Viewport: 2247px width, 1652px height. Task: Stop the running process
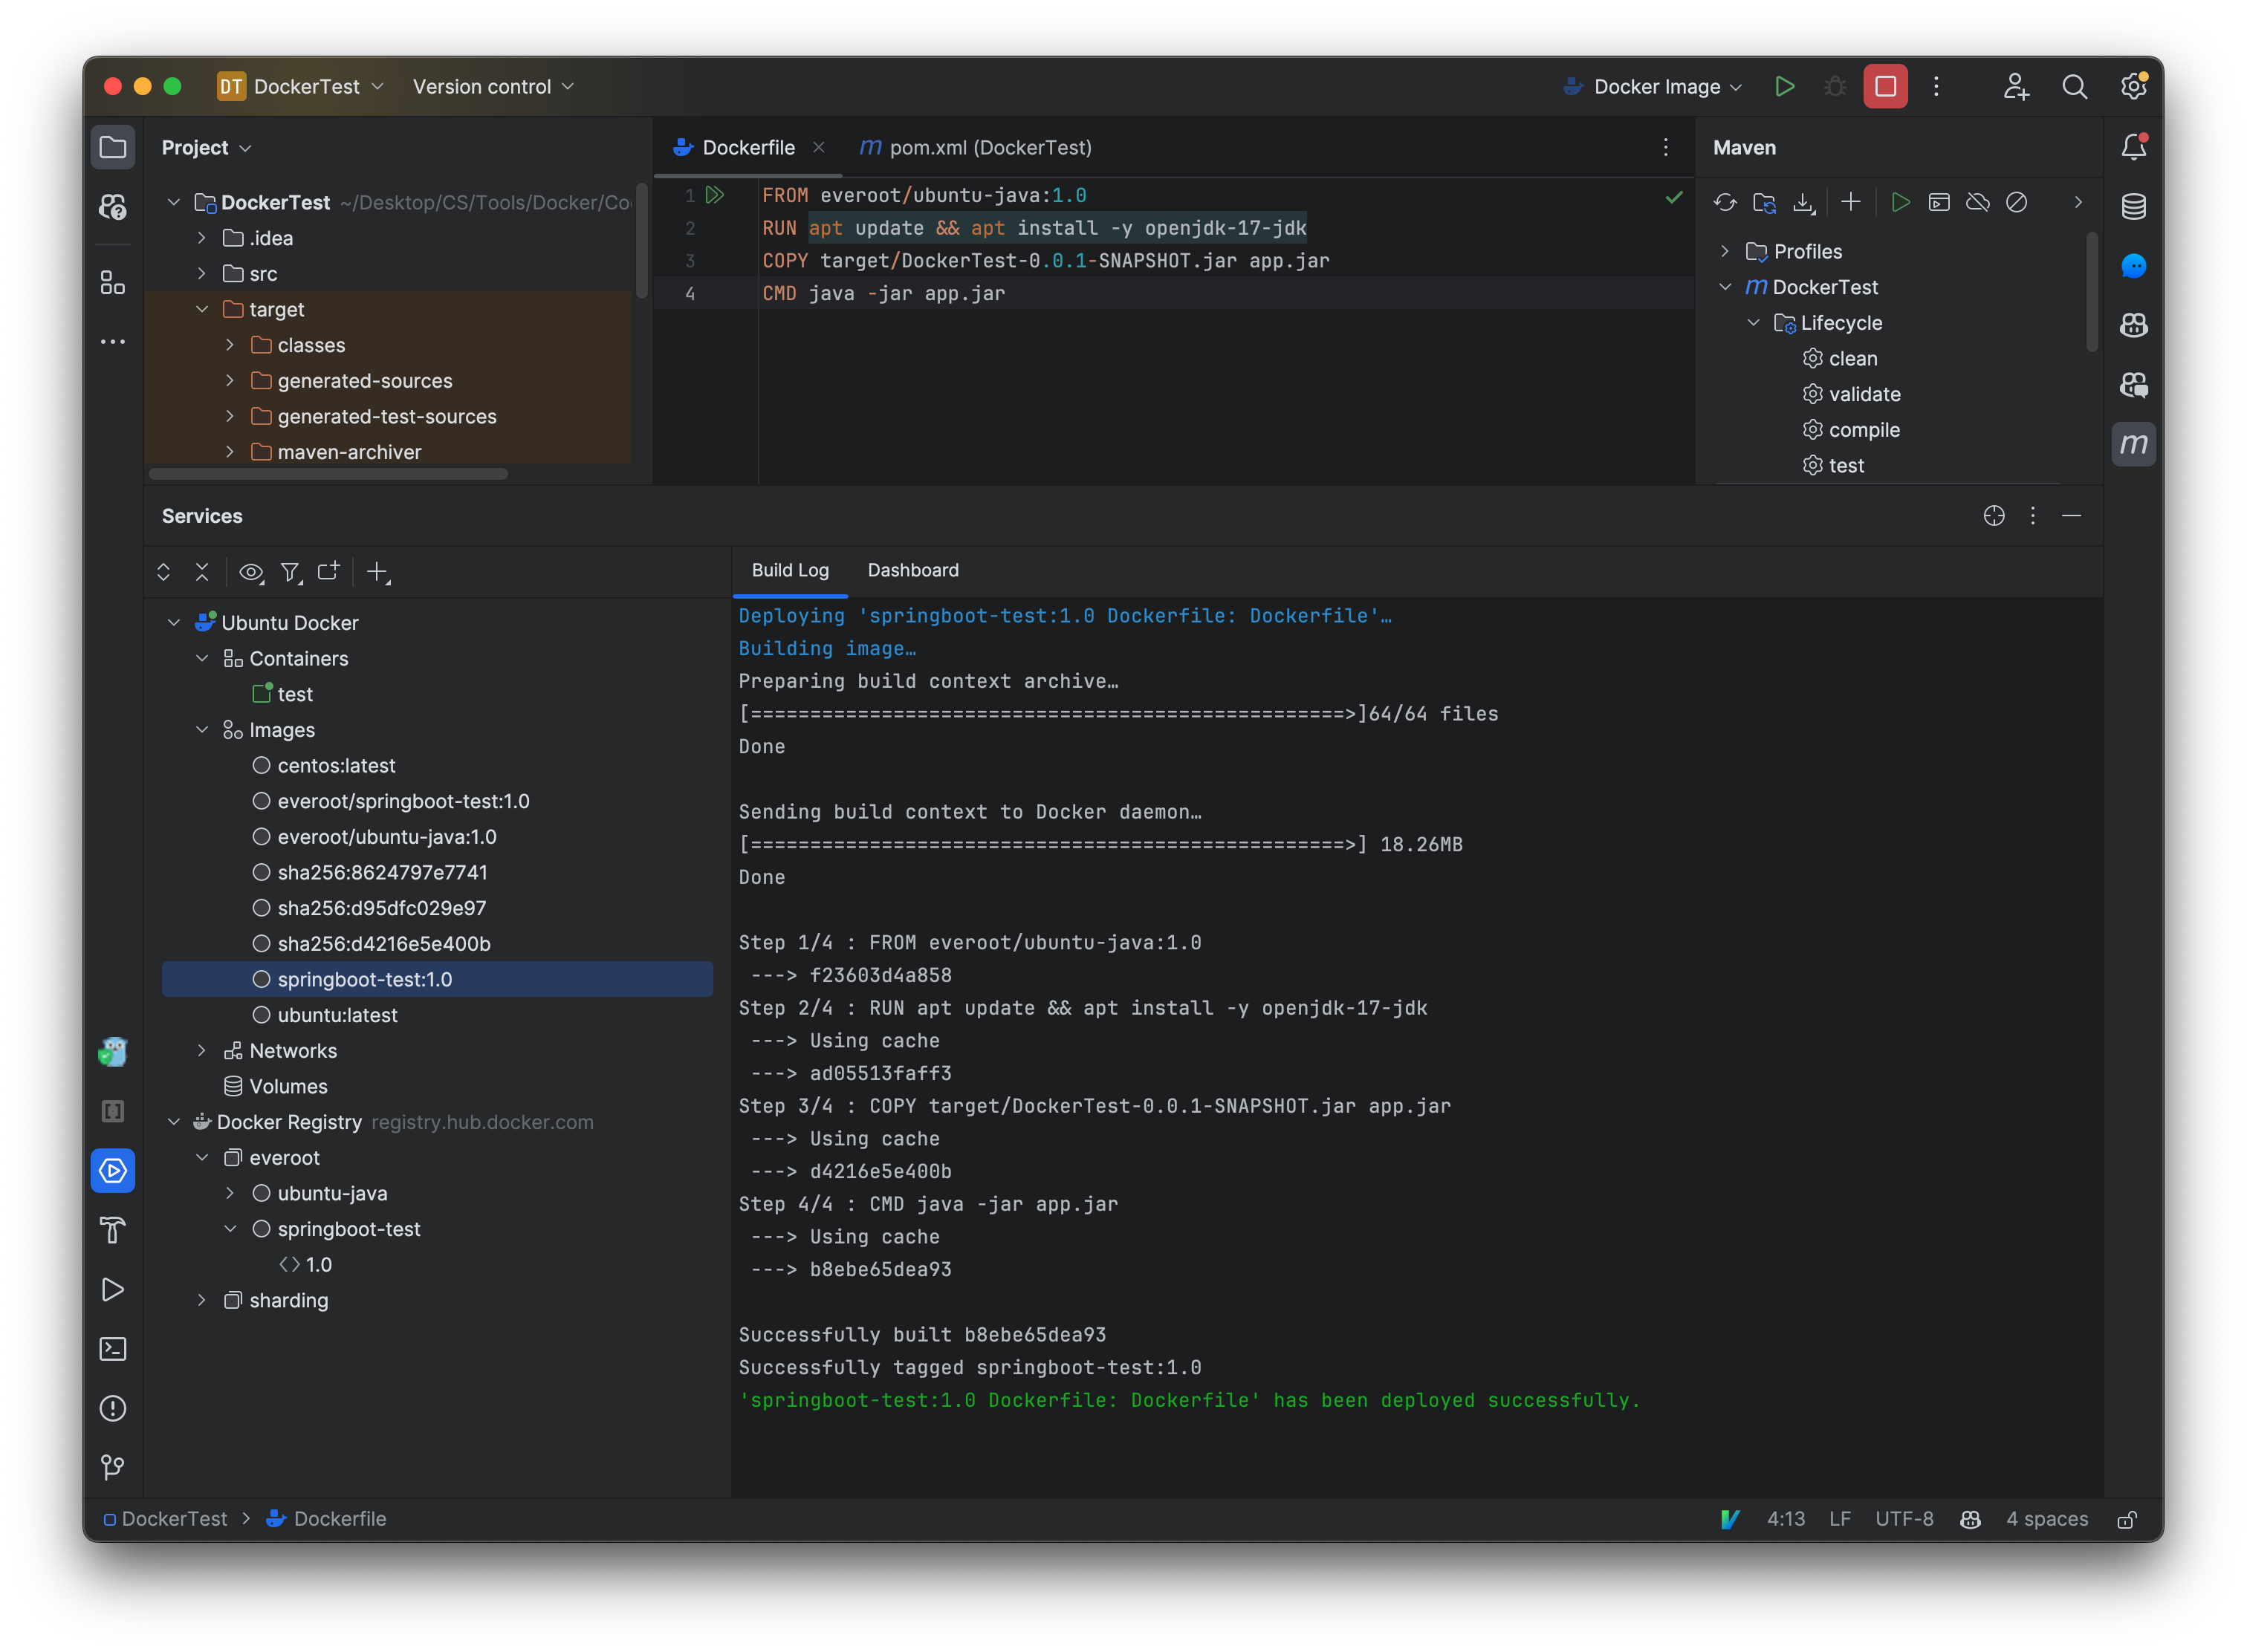click(x=1885, y=87)
